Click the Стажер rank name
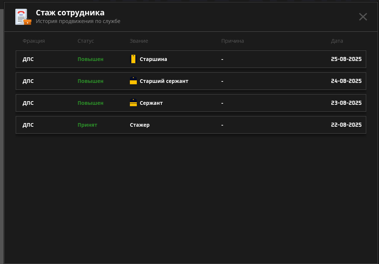 pyautogui.click(x=139, y=125)
